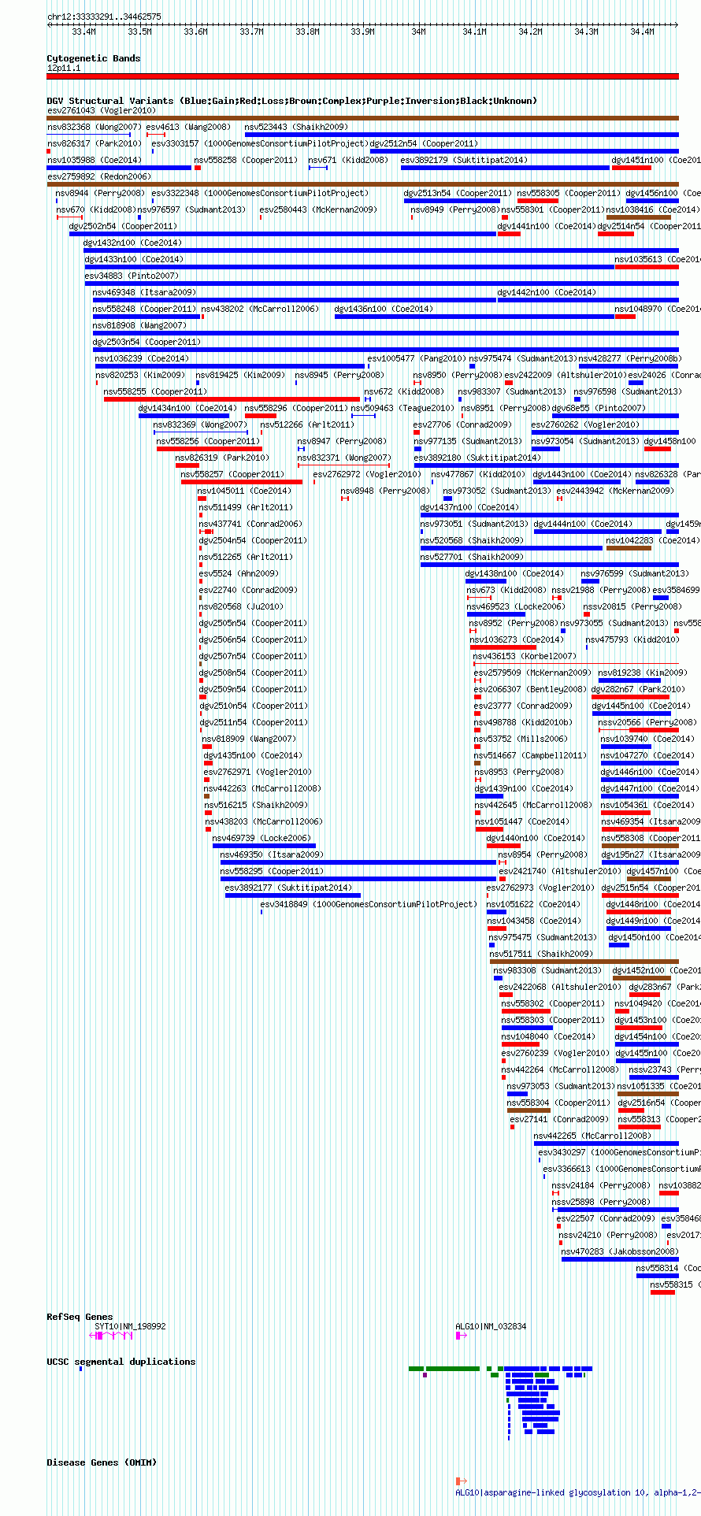The image size is (701, 1516).
Task: Select variant nsv469739 (Locke2006)
Action: (x=264, y=846)
